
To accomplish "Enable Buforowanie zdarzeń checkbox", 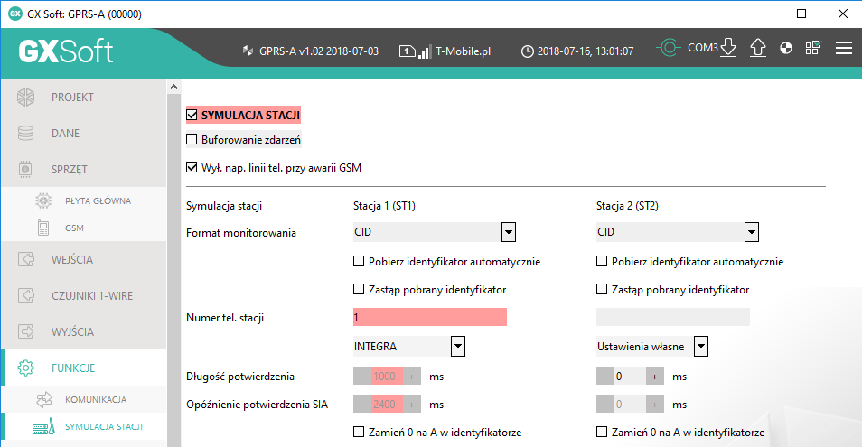I will [192, 140].
